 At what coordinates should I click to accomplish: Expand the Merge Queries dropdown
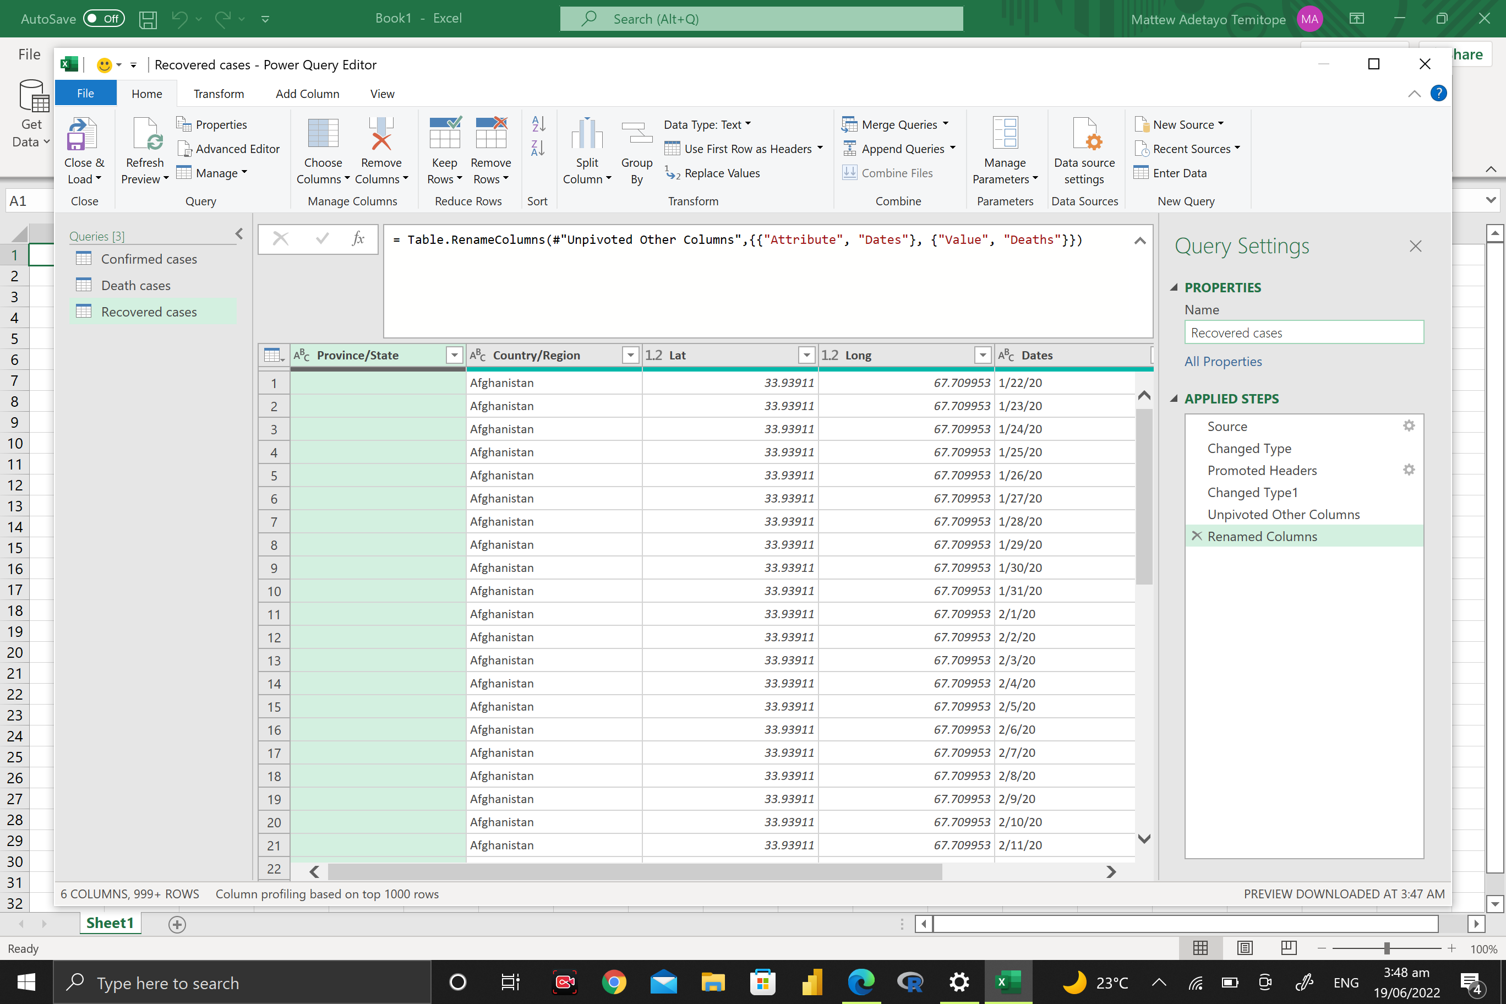coord(946,124)
